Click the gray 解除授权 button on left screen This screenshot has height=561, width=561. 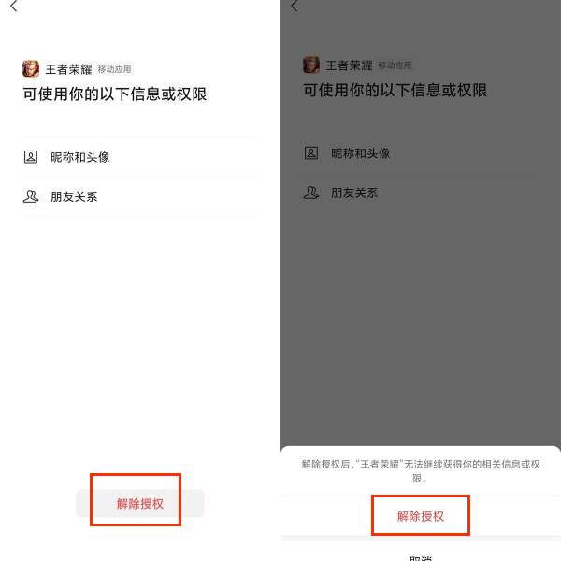pyautogui.click(x=140, y=503)
